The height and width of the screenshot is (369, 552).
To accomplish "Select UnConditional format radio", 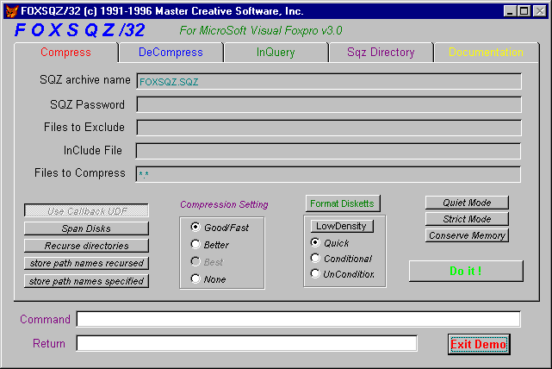I will [343, 274].
